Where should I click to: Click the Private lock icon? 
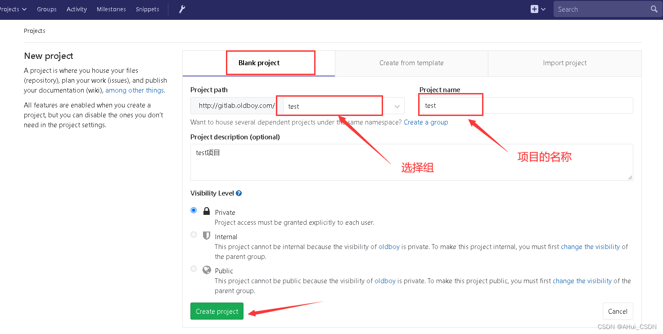pos(207,211)
